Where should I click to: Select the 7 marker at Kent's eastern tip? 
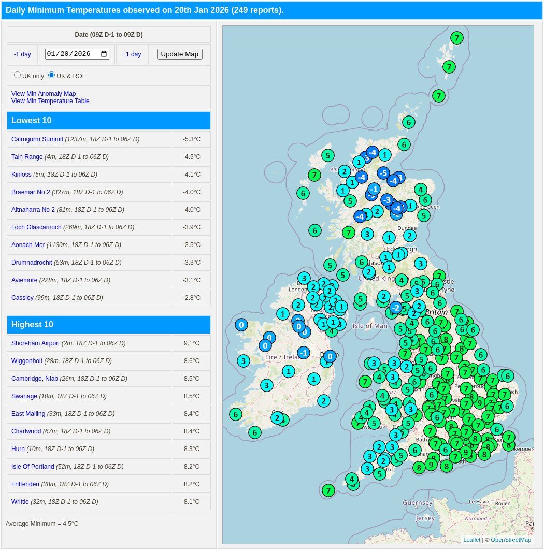(x=509, y=437)
